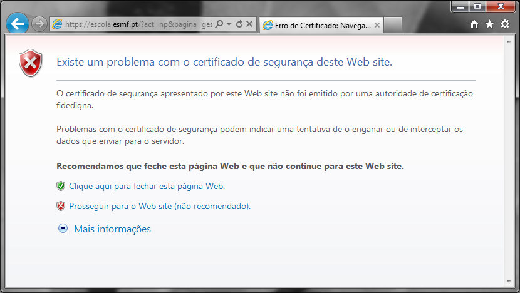Click the small red shield beside Prosseguir
Image resolution: width=520 pixels, height=293 pixels.
[x=61, y=206]
